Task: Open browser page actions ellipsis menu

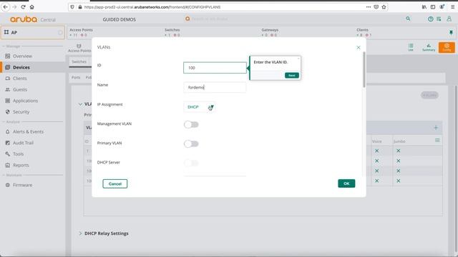Action: [369, 7]
